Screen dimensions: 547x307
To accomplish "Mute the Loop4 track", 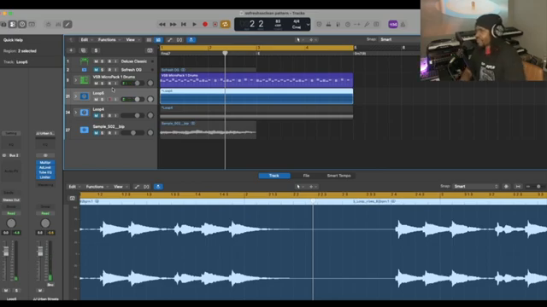I will coord(96,116).
